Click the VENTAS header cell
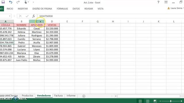 (x=52, y=25)
